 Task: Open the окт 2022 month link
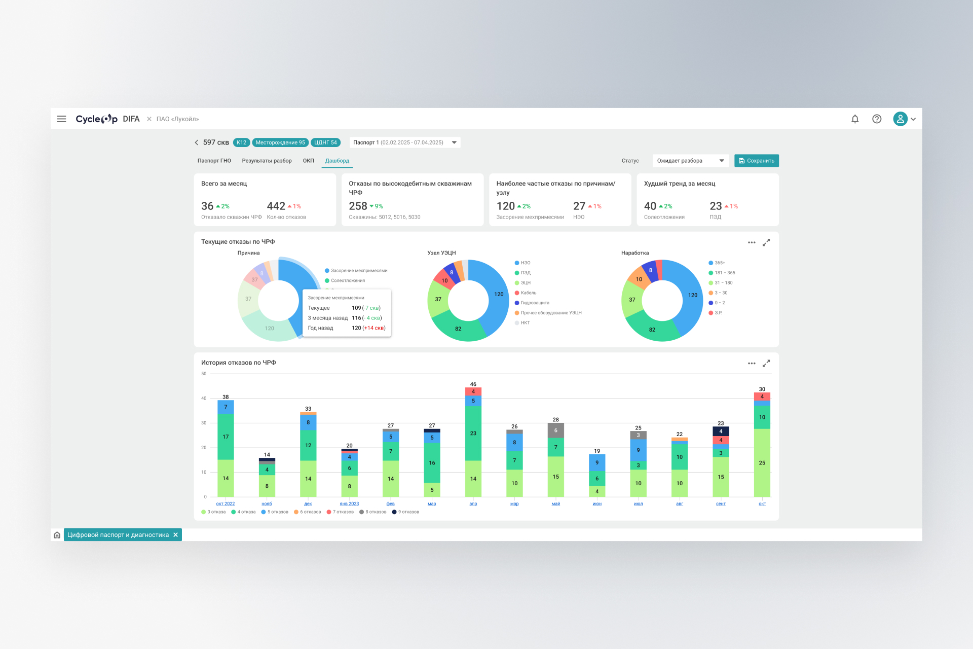(x=226, y=503)
